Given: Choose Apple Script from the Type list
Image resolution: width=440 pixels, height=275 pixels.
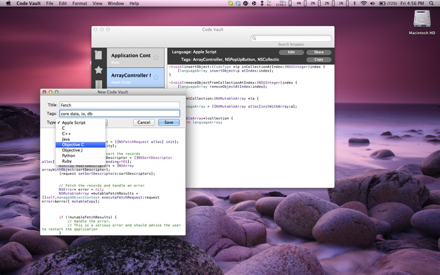Looking at the screenshot, I should [80, 123].
